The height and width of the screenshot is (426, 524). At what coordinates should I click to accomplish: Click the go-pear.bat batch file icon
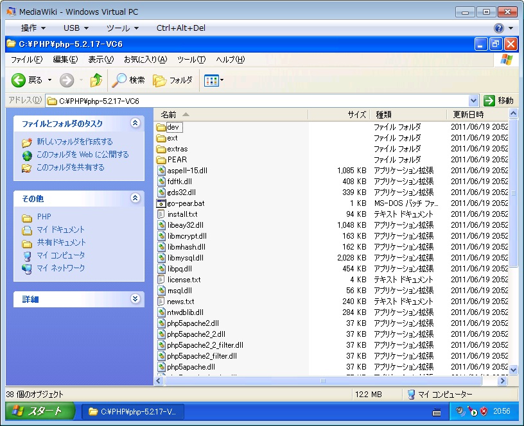click(161, 203)
